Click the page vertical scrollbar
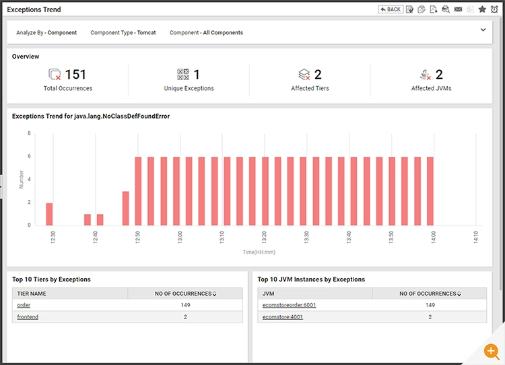The image size is (505, 365). tap(502, 155)
